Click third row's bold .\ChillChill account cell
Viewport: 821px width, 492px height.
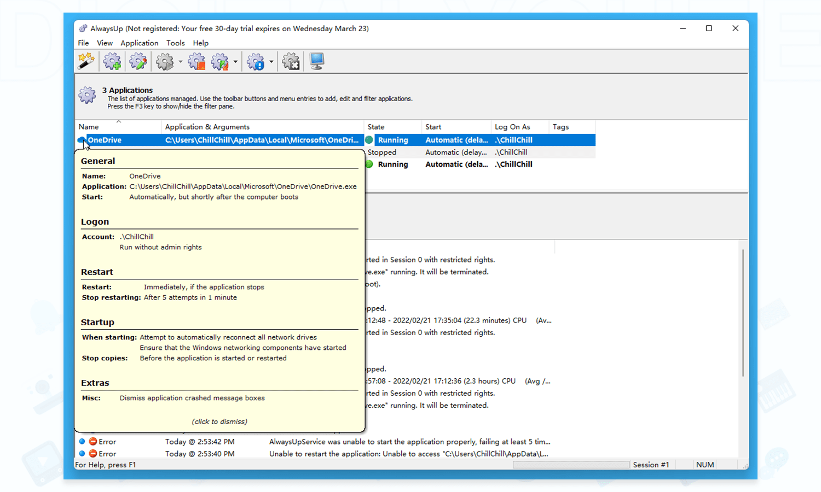pyautogui.click(x=513, y=164)
